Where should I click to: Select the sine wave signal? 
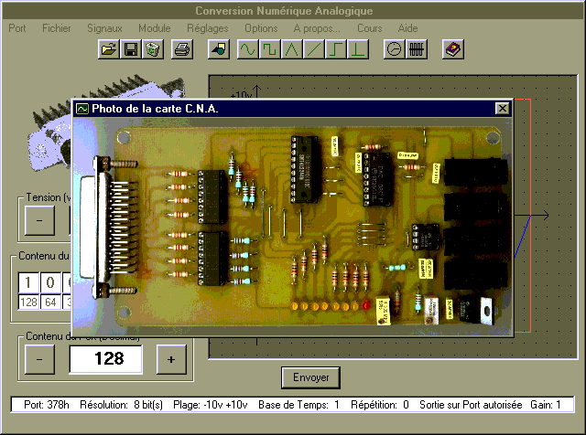248,49
